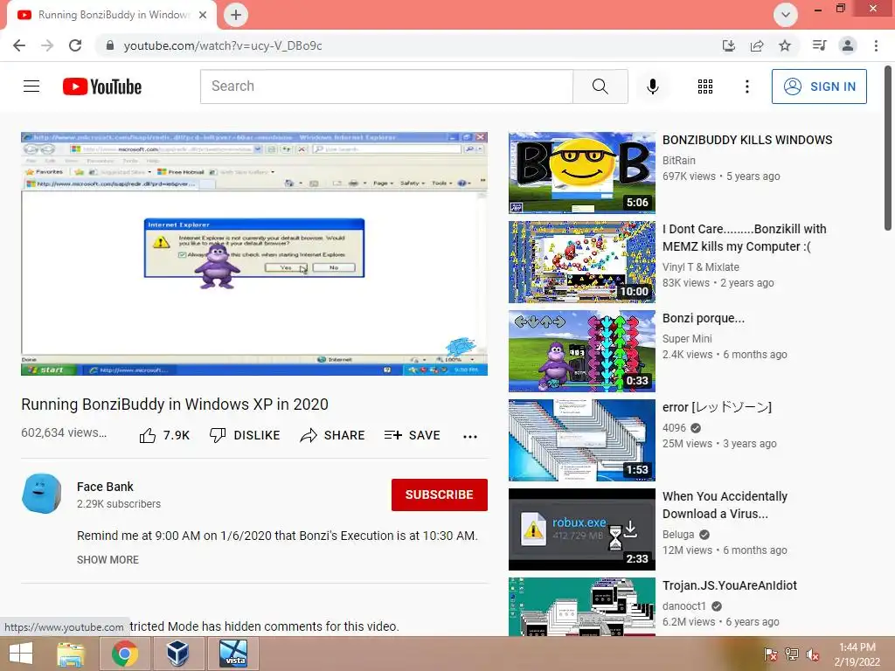895x671 pixels.
Task: Open the Chrome profile avatar
Action: tap(848, 45)
